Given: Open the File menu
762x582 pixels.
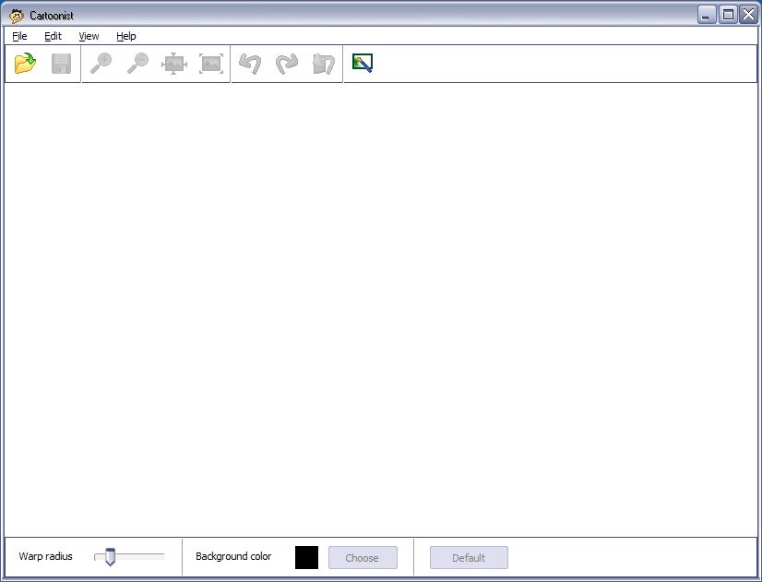Looking at the screenshot, I should [x=19, y=36].
